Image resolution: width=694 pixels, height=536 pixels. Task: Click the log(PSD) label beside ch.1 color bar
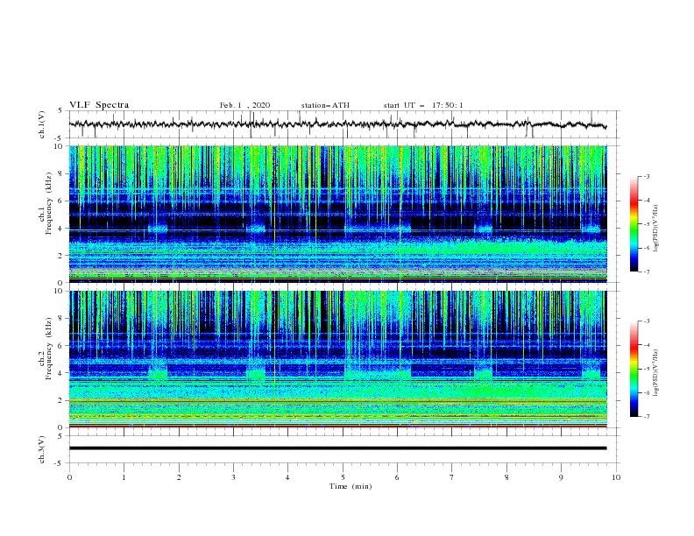(655, 228)
